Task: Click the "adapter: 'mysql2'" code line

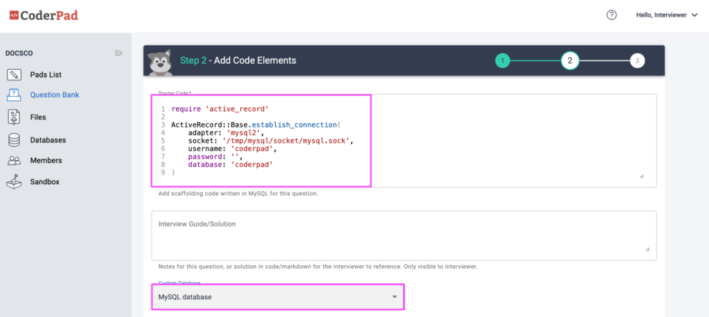Action: 226,132
